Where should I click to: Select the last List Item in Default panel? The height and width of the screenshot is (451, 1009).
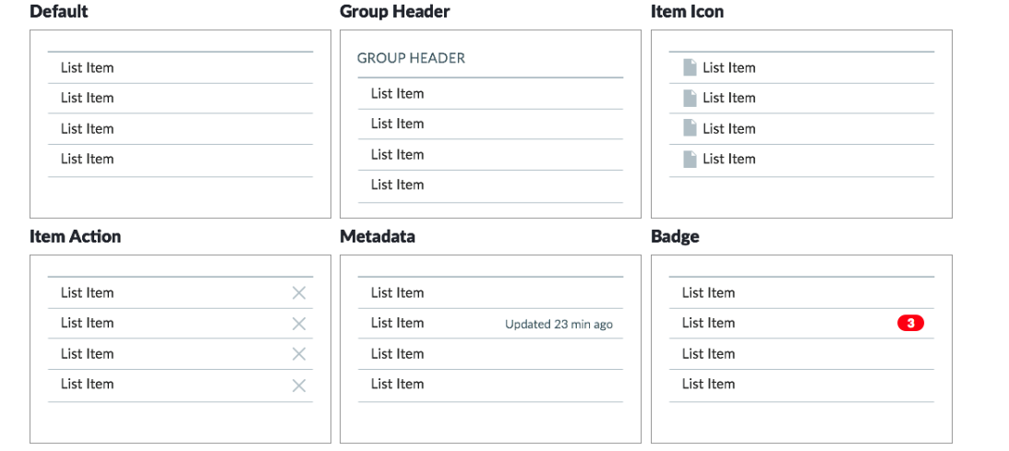point(180,160)
